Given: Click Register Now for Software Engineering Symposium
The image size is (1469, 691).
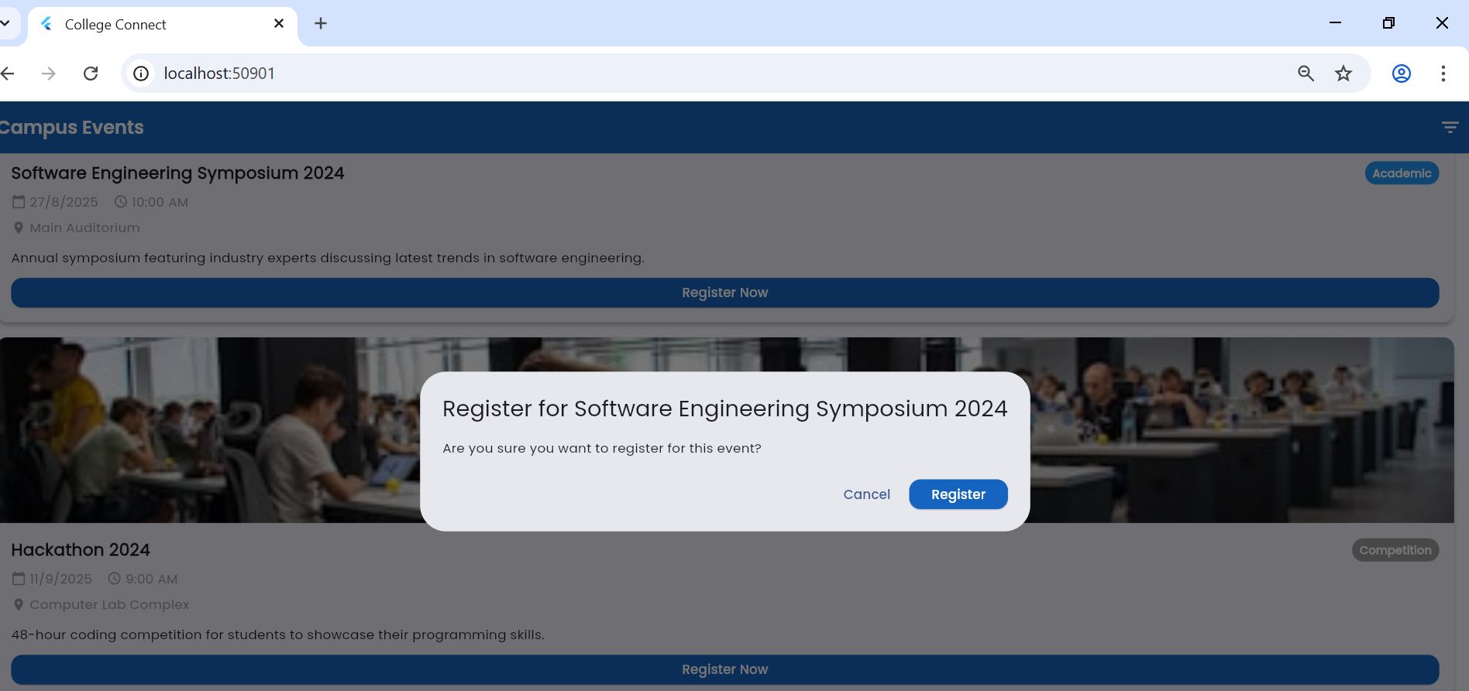Looking at the screenshot, I should [724, 292].
